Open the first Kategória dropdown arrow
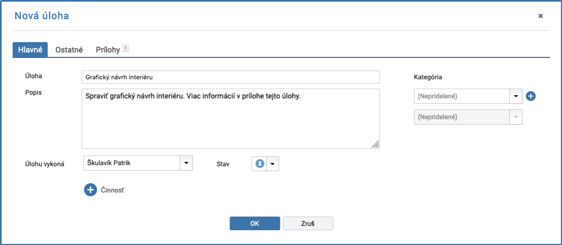The width and height of the screenshot is (562, 245). 516,96
